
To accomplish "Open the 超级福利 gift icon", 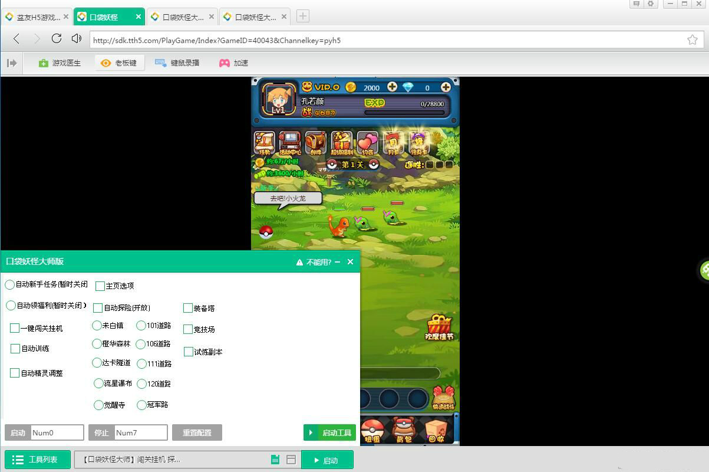I will 342,143.
